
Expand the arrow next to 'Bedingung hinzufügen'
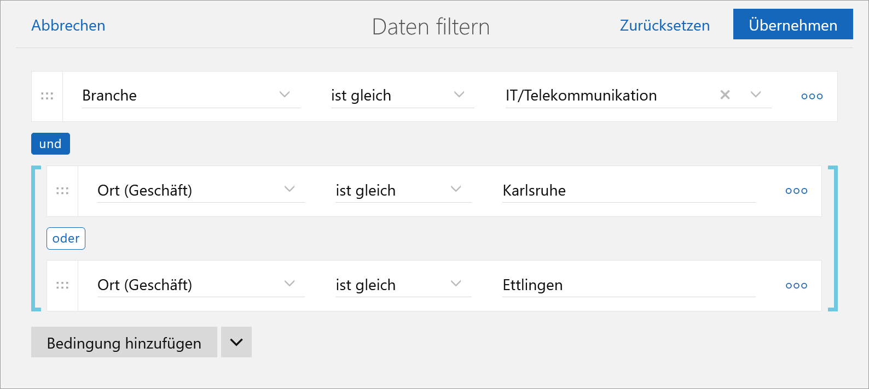[236, 342]
